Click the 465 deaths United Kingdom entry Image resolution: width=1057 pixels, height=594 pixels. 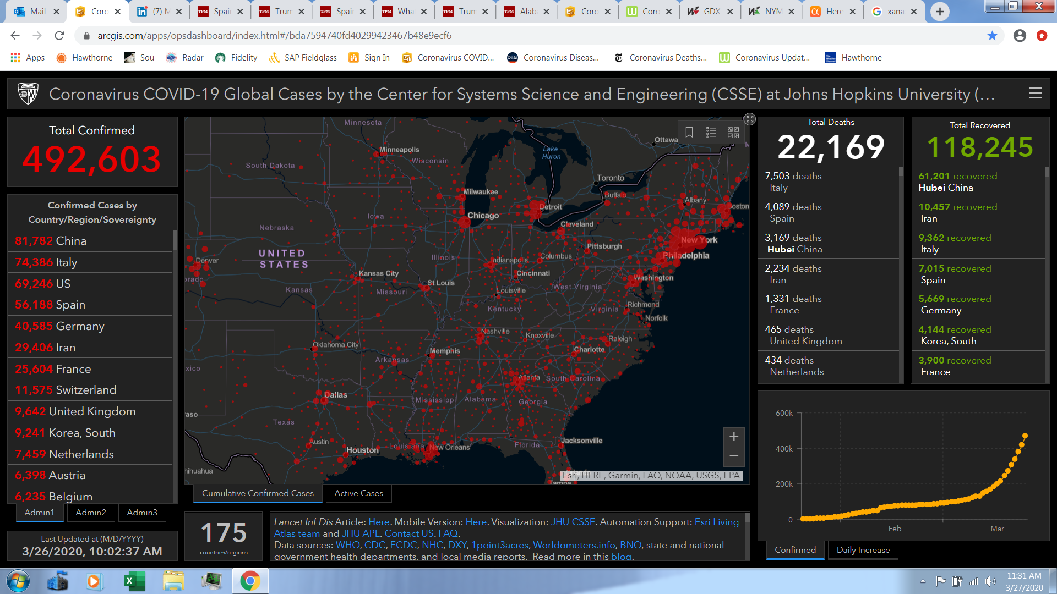tap(829, 335)
